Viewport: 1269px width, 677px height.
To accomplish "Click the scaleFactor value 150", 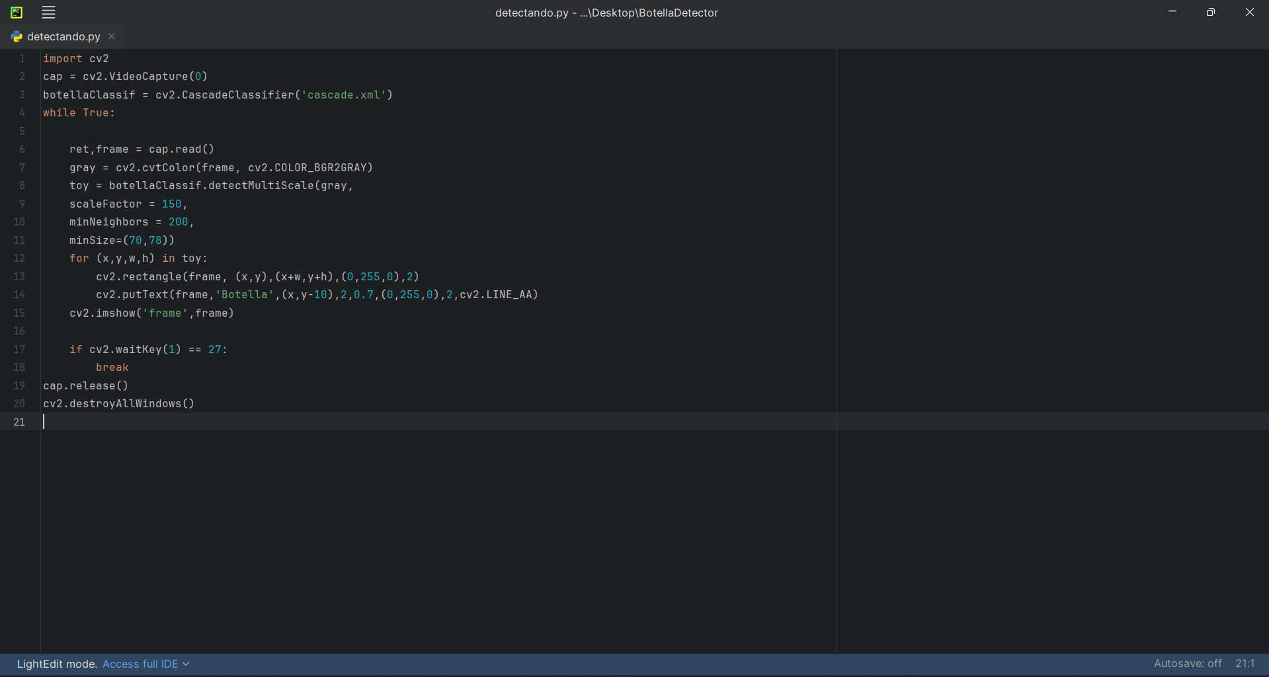I will coord(172,204).
